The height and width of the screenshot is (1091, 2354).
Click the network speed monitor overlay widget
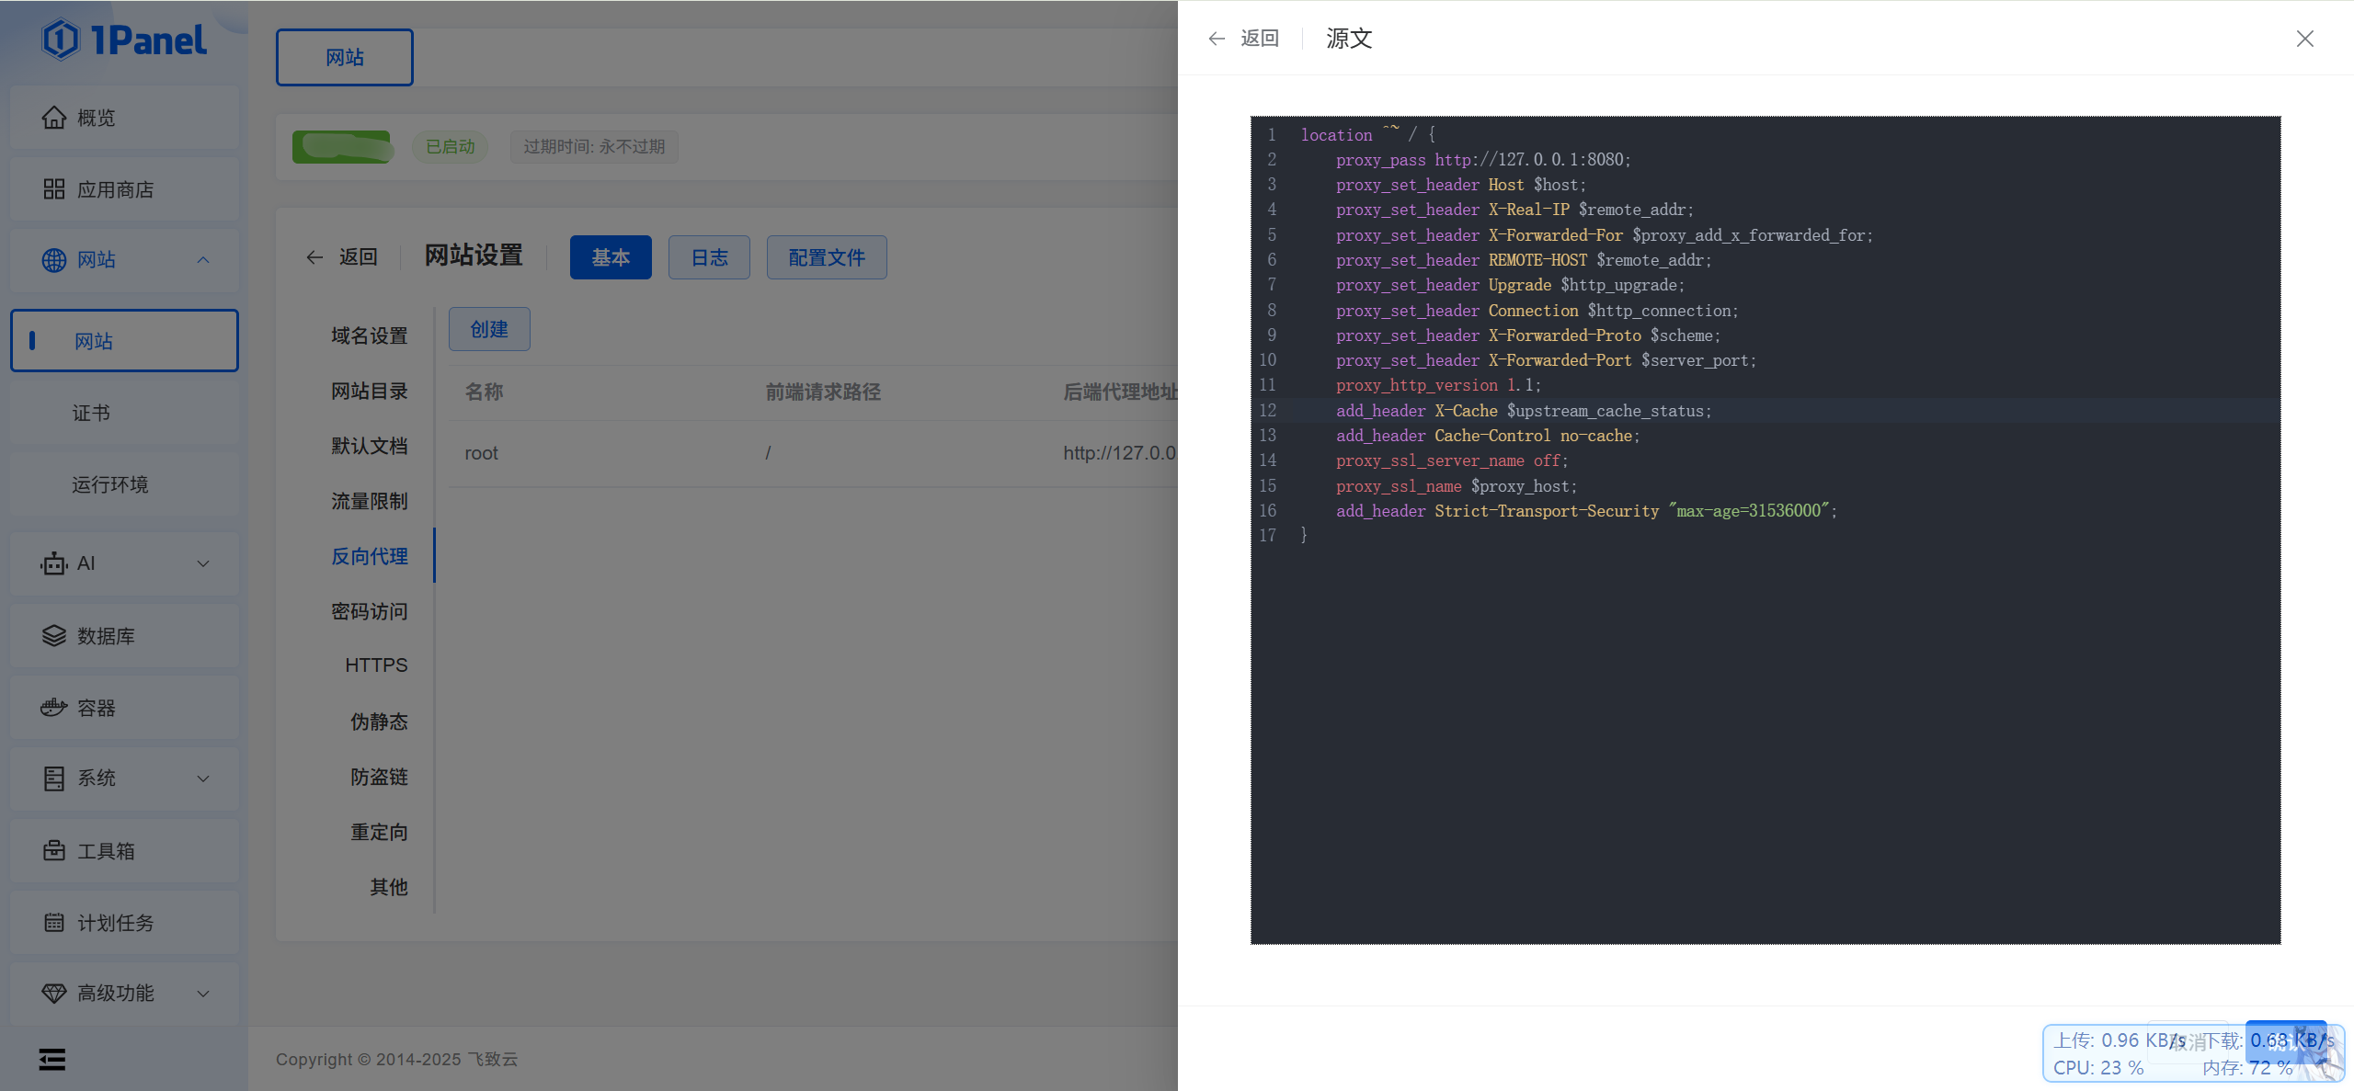2194,1053
